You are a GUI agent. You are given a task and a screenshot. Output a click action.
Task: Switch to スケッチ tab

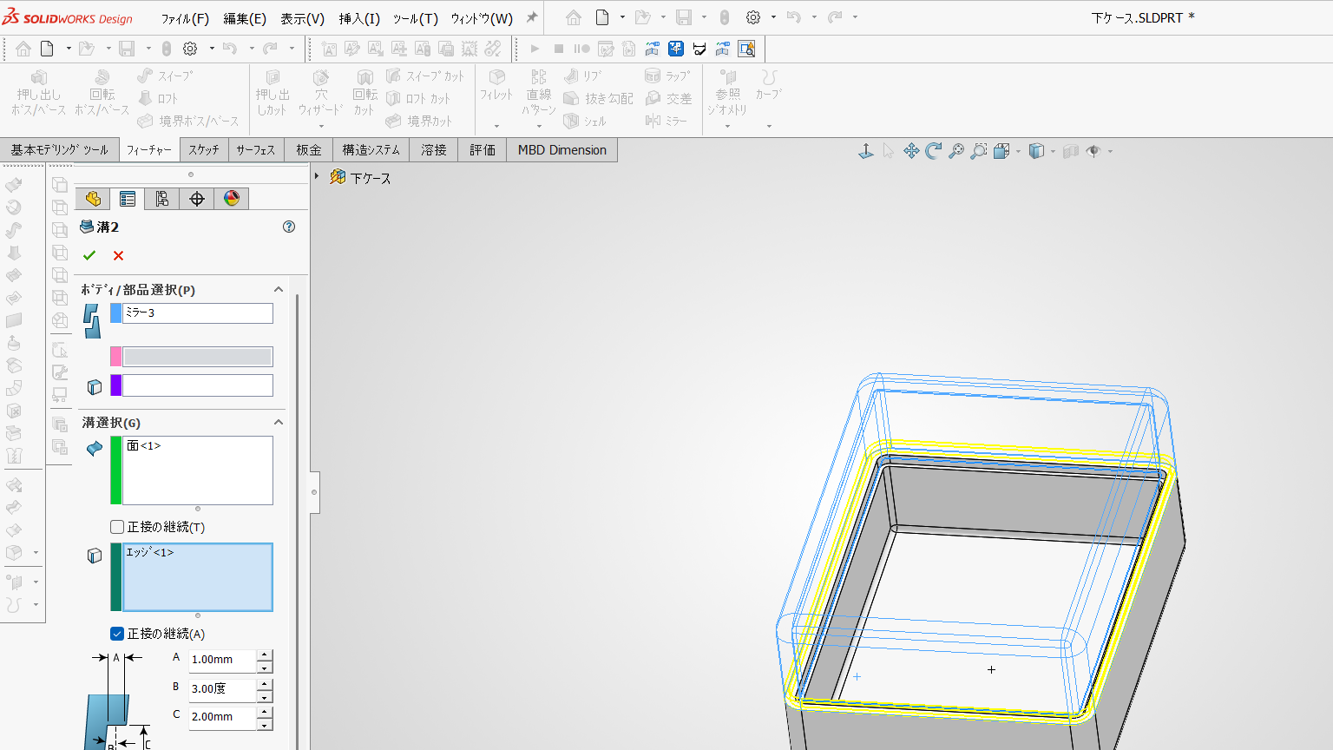point(204,150)
